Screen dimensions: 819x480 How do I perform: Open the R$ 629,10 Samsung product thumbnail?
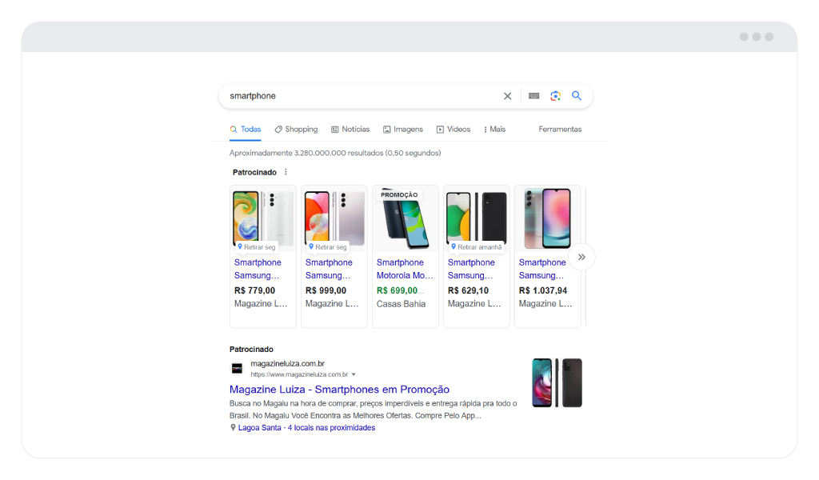[x=477, y=218]
